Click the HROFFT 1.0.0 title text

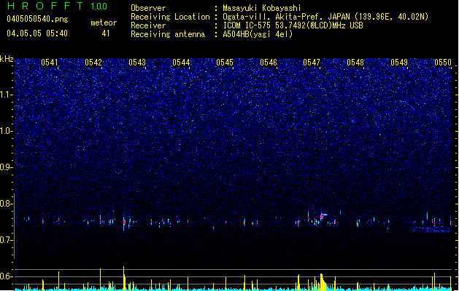57,6
